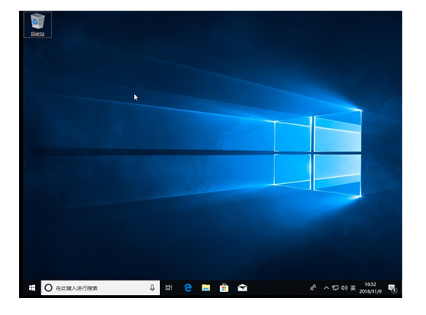
Task: Activate the microphone voice search icon
Action: pos(152,288)
